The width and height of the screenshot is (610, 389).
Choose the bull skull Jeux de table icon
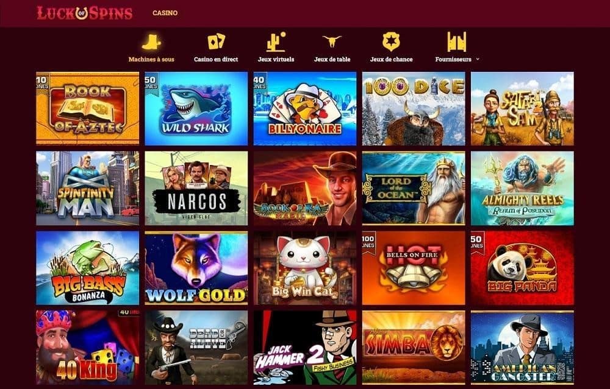332,41
